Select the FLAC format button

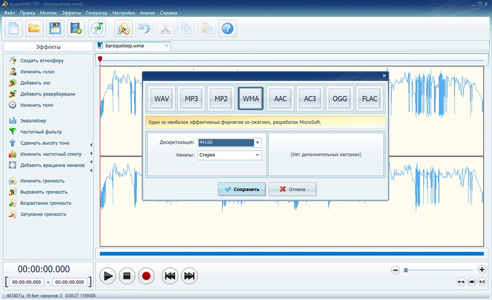click(x=370, y=99)
